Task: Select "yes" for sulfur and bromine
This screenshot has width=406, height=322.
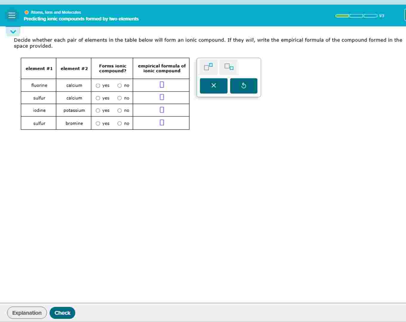Action: click(98, 123)
